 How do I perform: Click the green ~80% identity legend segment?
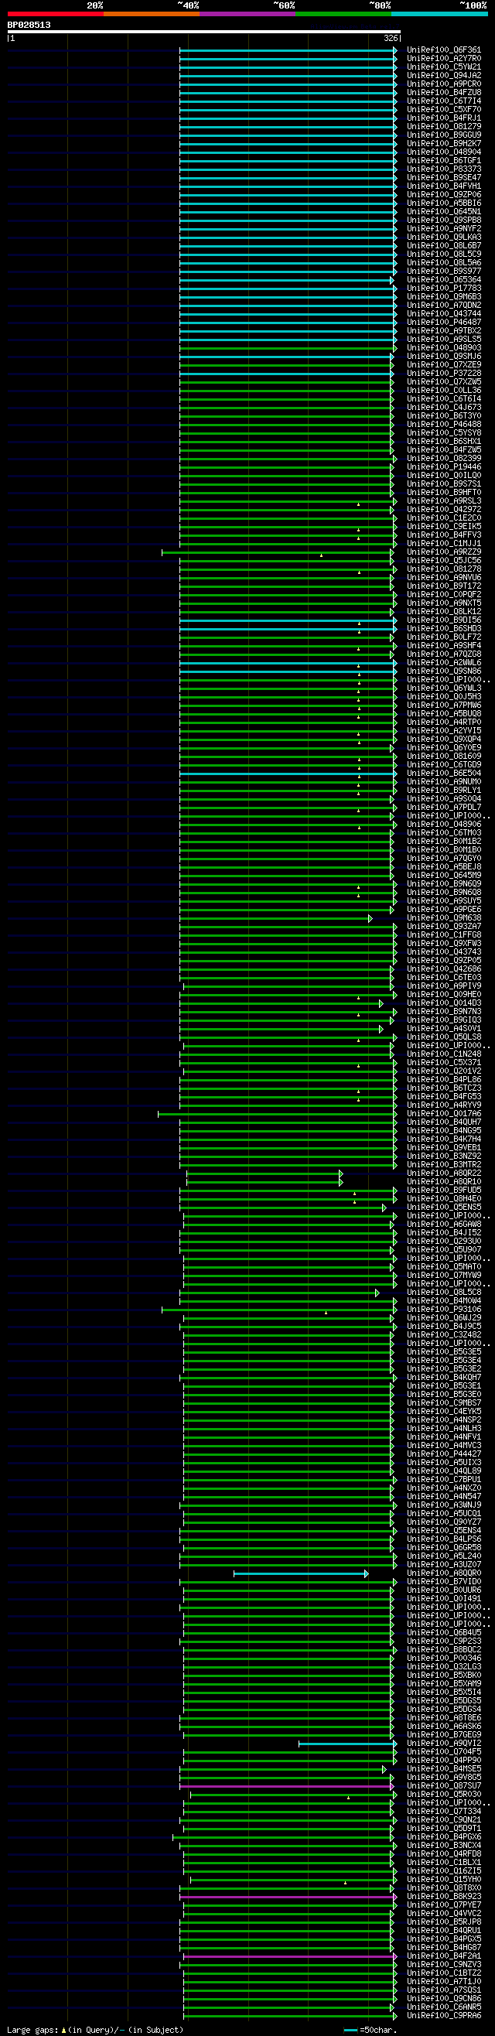[343, 14]
